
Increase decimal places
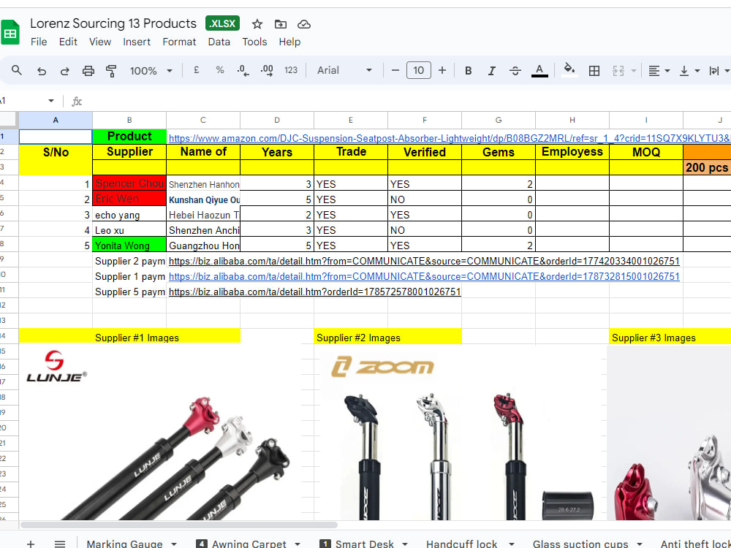click(x=266, y=70)
